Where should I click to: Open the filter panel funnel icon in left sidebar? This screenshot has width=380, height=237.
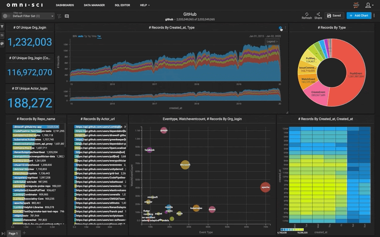click(2, 26)
